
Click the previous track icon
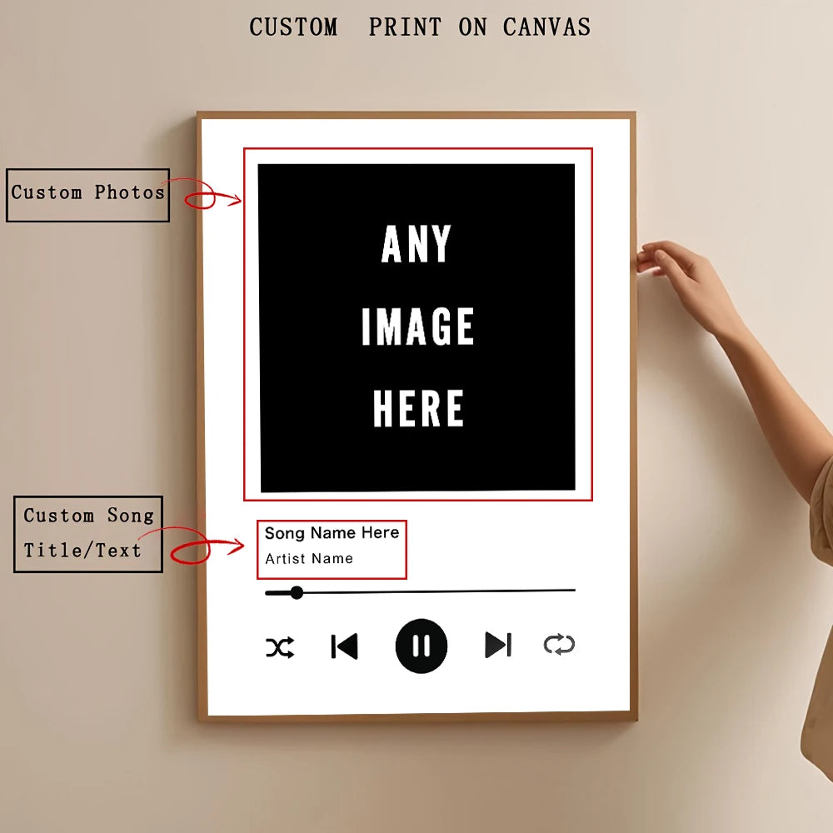coord(344,646)
